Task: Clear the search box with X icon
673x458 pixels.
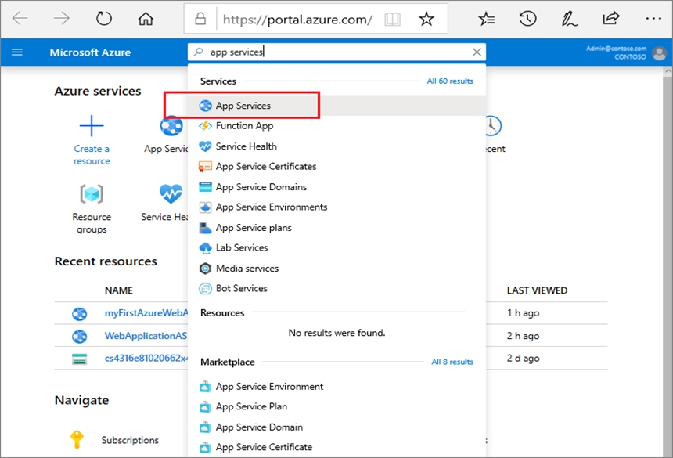Action: 477,52
